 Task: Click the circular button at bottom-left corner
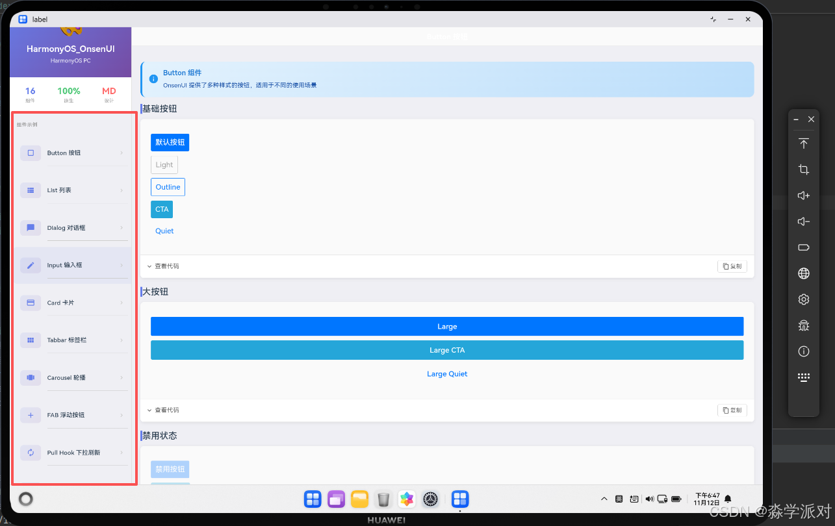tap(25, 499)
